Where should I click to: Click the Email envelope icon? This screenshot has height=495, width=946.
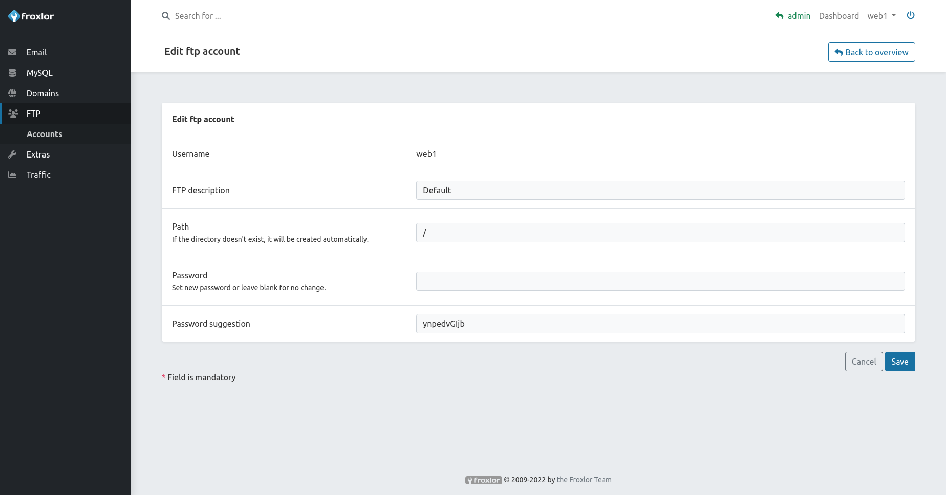point(12,52)
